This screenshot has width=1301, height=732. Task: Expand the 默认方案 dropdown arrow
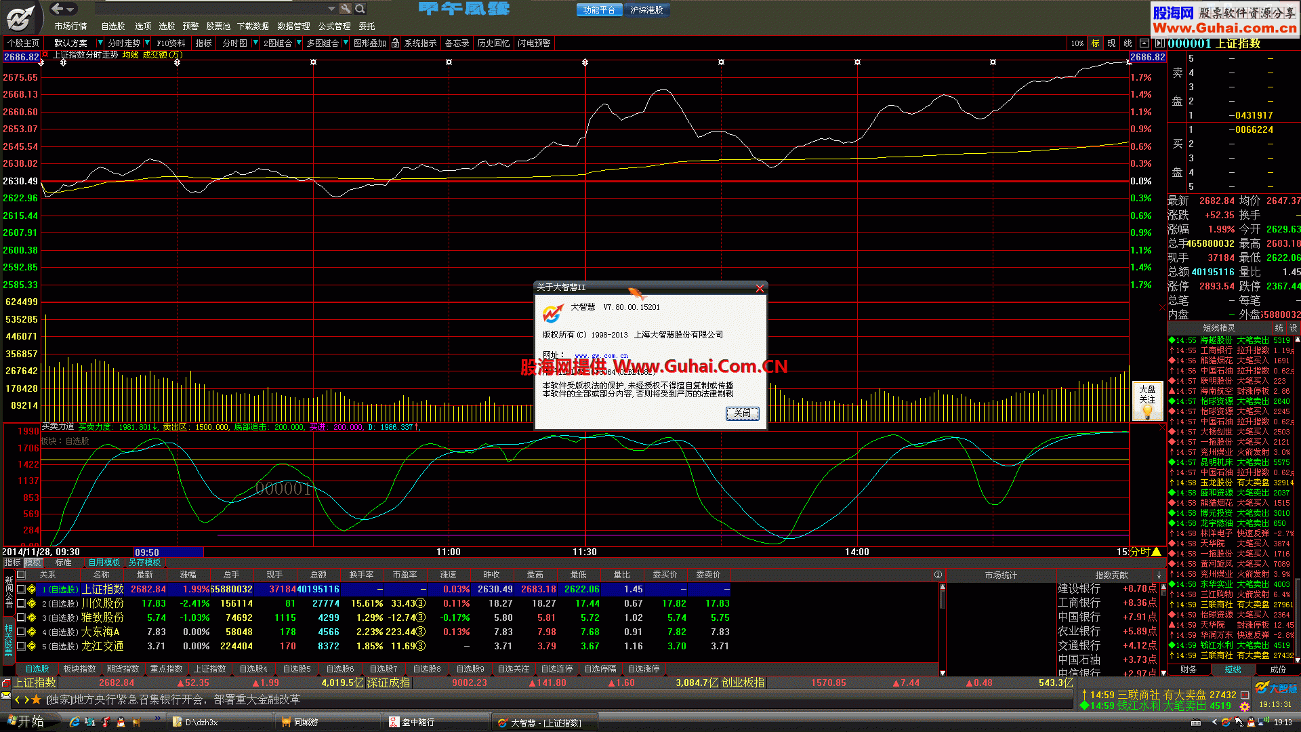pos(102,43)
